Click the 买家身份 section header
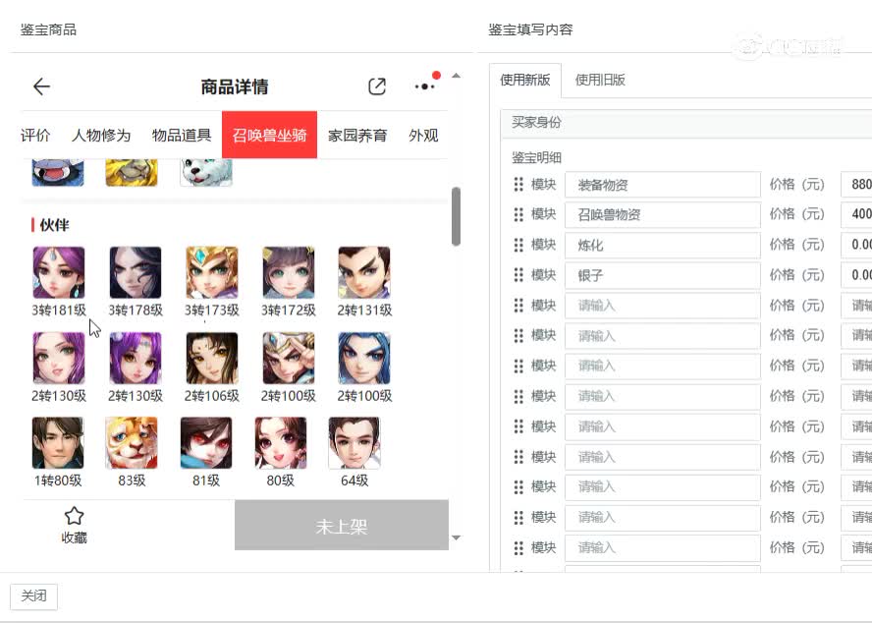872x623 pixels. [686, 124]
